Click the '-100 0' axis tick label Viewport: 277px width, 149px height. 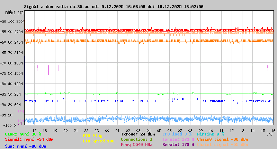tap(9, 125)
